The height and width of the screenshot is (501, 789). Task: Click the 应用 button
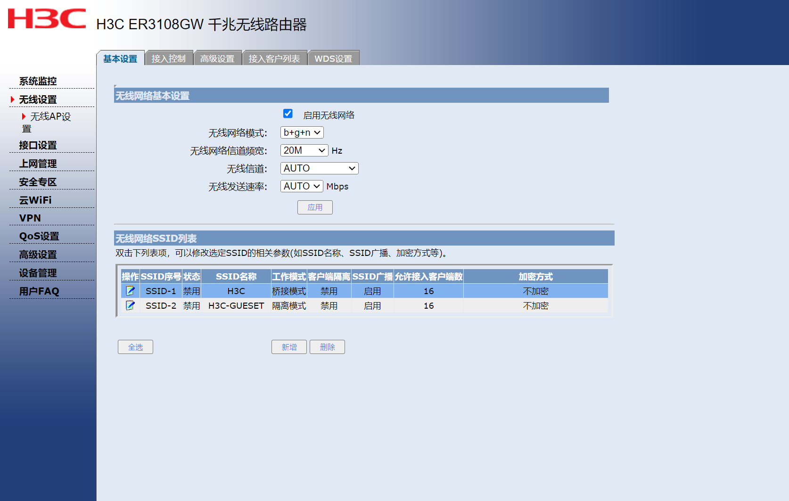(x=315, y=207)
